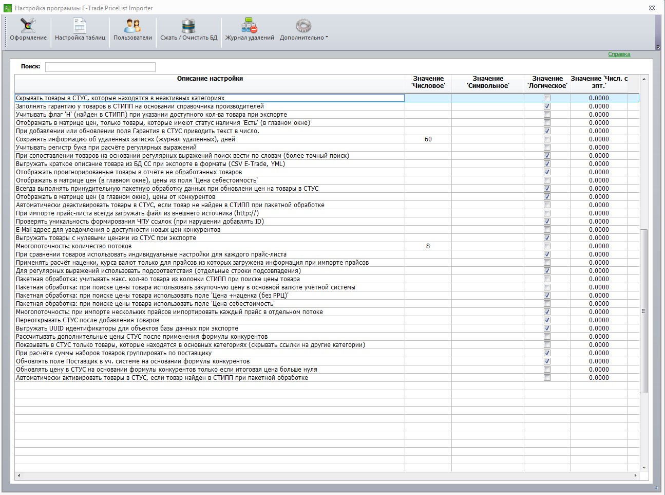Open the Пользователи icon
This screenshot has width=665, height=495.
tap(132, 26)
